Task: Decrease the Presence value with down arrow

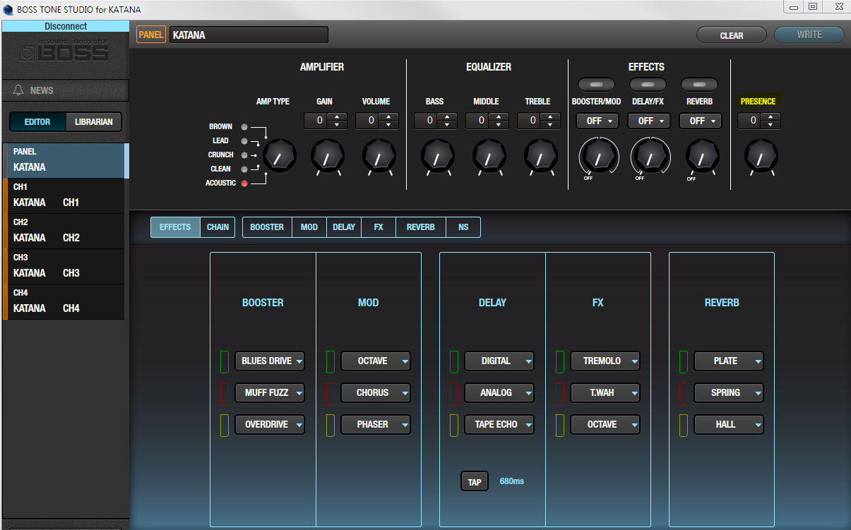Action: 770,125
